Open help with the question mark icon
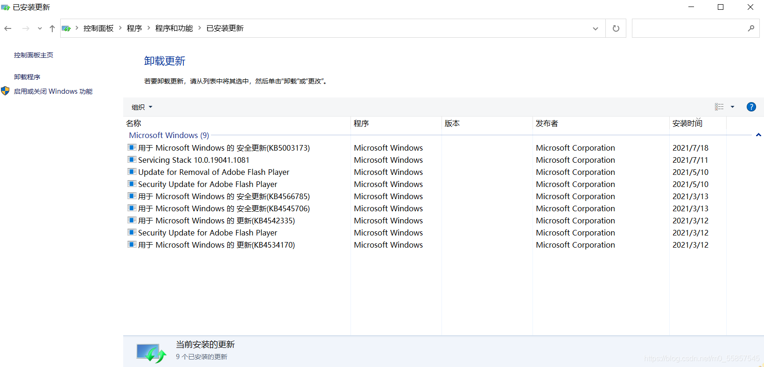 tap(751, 107)
